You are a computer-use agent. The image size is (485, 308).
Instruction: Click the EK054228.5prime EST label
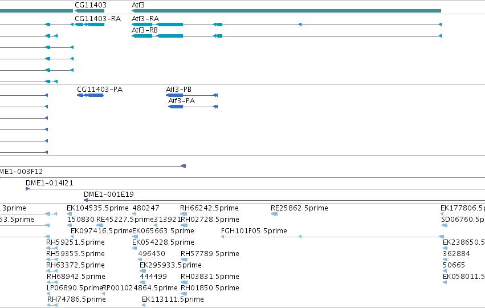click(163, 242)
